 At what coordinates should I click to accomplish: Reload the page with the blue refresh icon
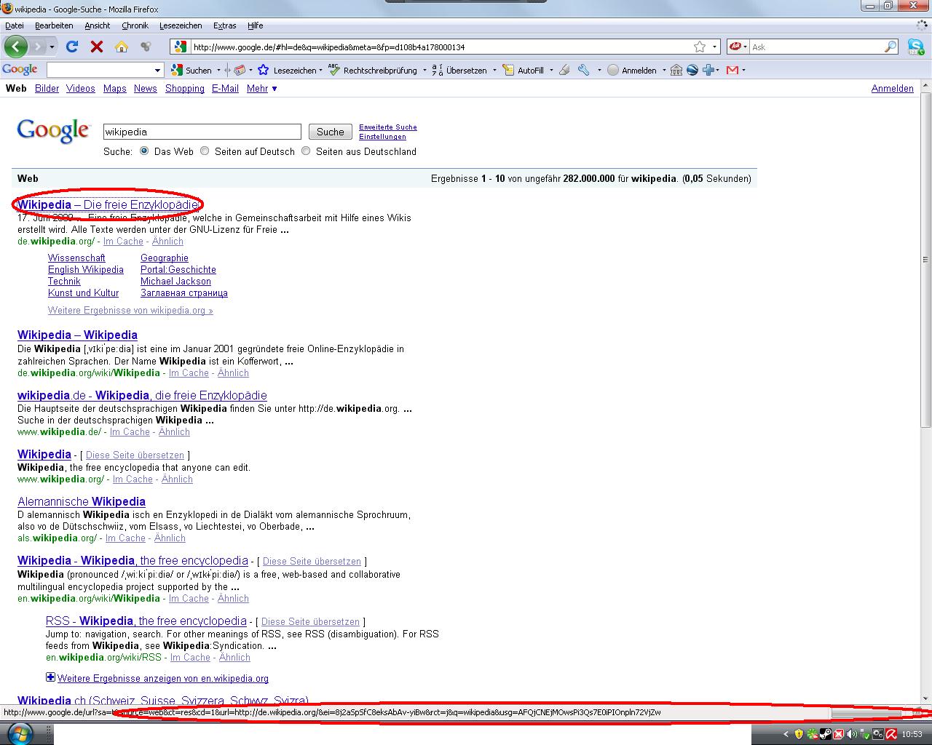(72, 47)
